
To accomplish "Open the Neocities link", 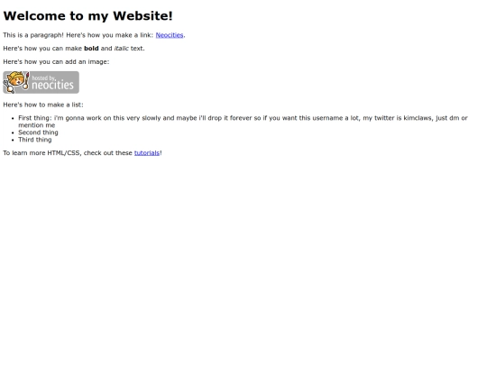I will (170, 35).
